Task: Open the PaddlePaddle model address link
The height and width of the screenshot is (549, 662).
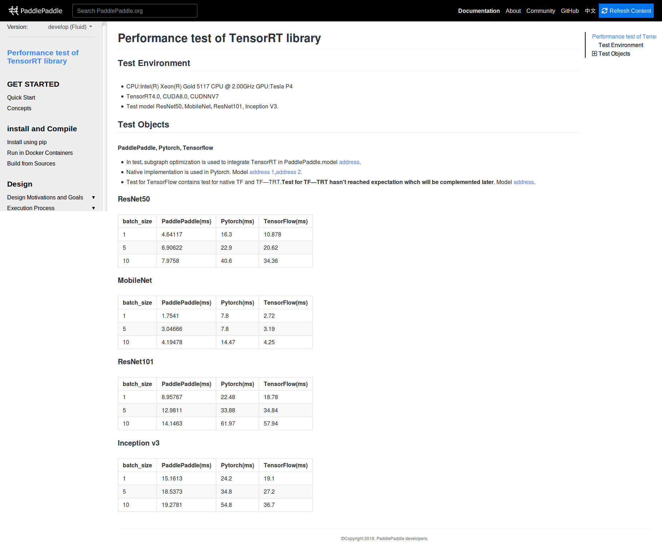Action: click(x=349, y=162)
